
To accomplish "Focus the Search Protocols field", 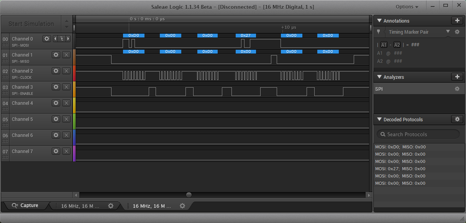I will [418, 135].
